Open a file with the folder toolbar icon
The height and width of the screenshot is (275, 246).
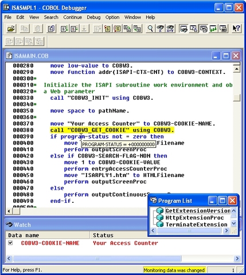[x=11, y=29]
